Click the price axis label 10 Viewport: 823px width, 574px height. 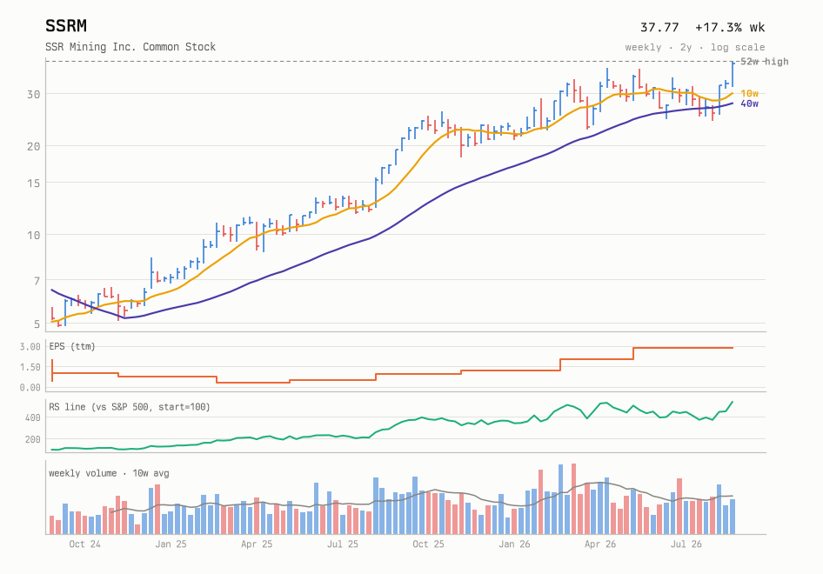pos(34,235)
